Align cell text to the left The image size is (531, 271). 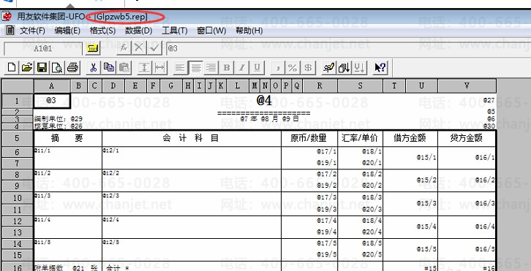coord(181,67)
